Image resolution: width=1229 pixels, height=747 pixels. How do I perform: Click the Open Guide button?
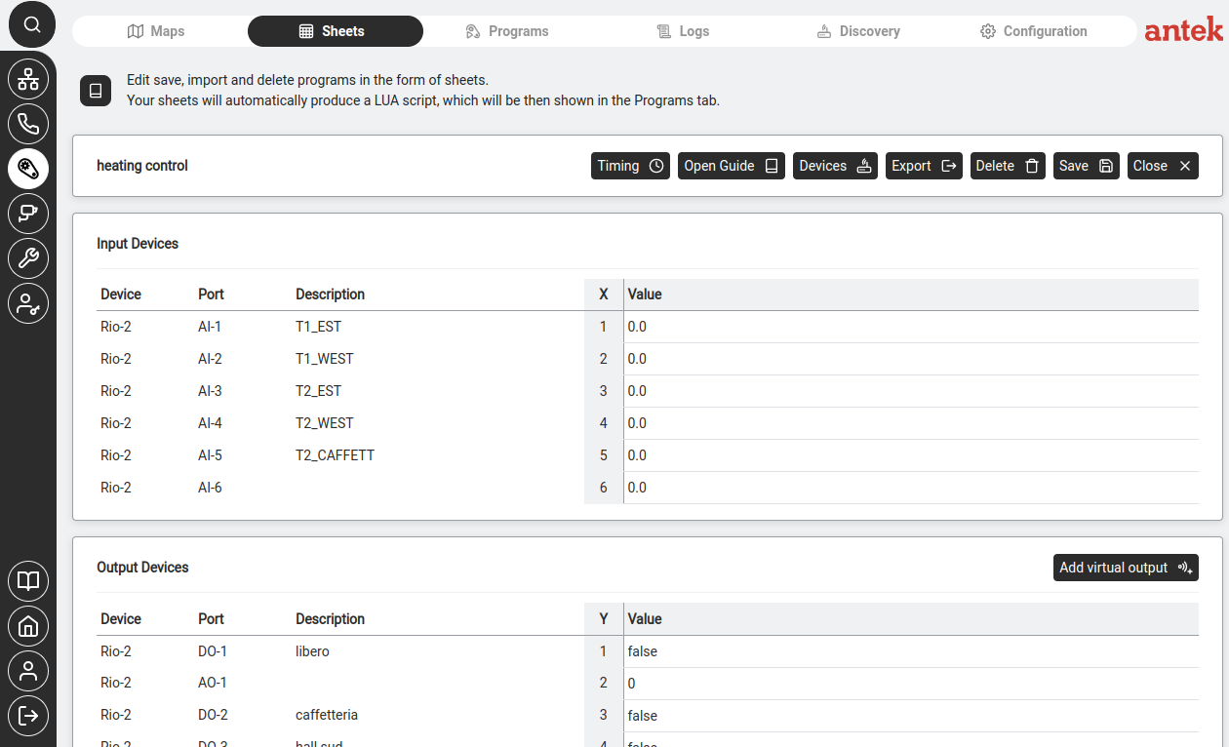732,166
